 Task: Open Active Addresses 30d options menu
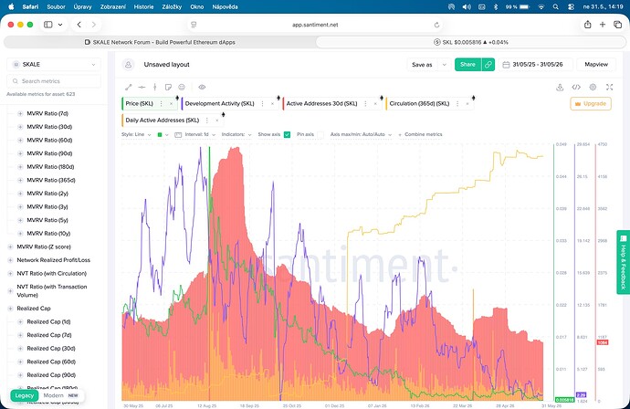coord(365,104)
